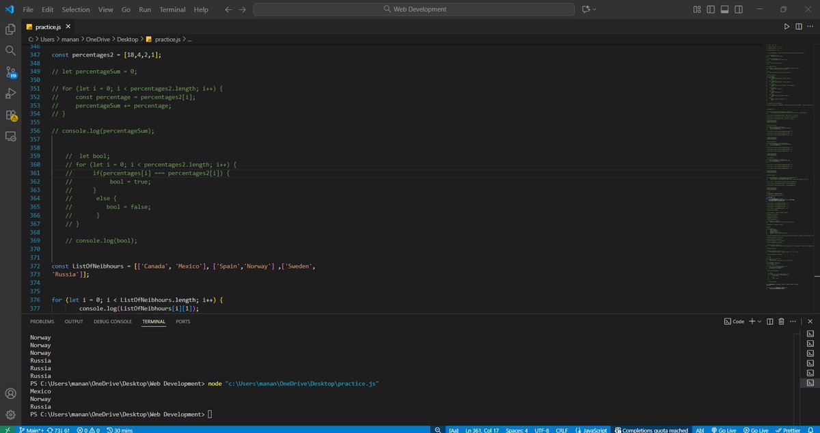Go forward with the right arrow
820x433 pixels.
point(243,10)
